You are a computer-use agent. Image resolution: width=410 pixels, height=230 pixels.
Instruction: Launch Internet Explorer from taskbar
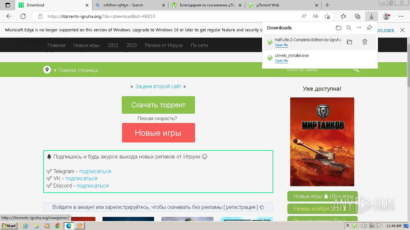(26, 226)
